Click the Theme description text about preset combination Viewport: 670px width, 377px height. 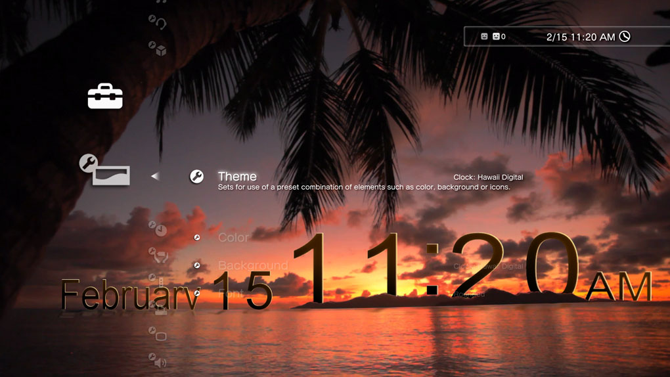[x=364, y=187]
